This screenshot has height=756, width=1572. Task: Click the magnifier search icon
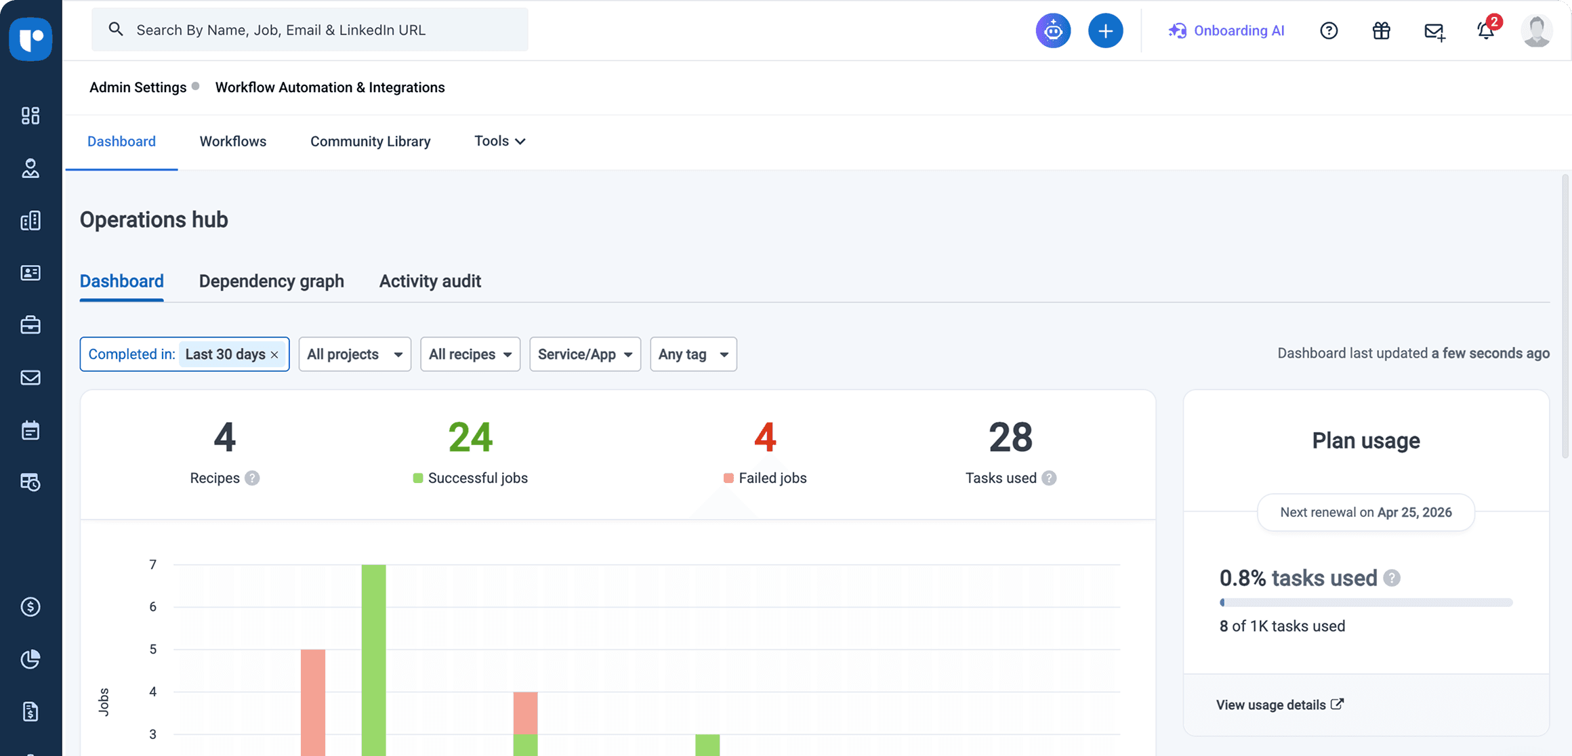coord(116,29)
